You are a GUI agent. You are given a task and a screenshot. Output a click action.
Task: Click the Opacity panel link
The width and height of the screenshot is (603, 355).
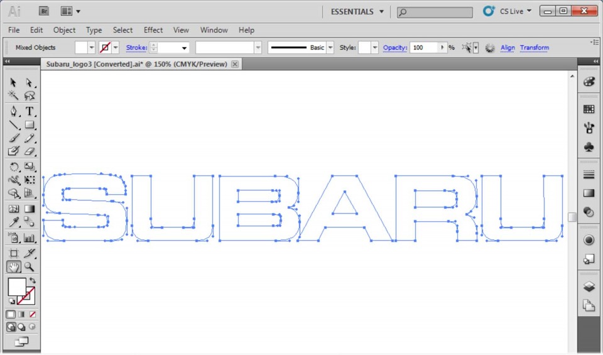pyautogui.click(x=395, y=48)
